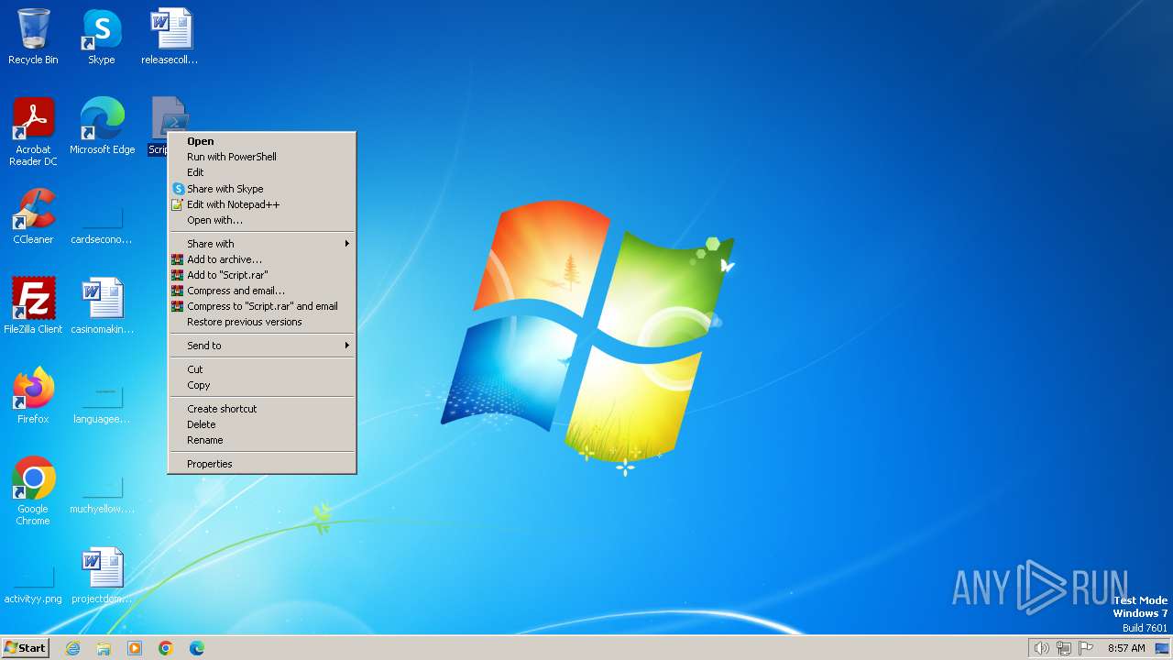Image resolution: width=1173 pixels, height=660 pixels.
Task: Launch Windows Media Player from taskbar
Action: [135, 648]
